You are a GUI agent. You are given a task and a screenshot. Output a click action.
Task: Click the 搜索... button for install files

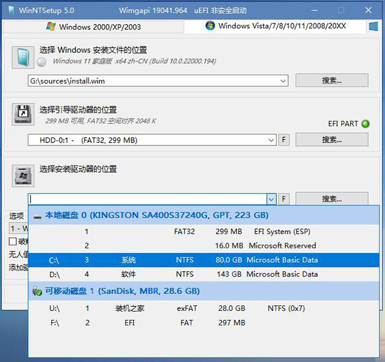(331, 80)
